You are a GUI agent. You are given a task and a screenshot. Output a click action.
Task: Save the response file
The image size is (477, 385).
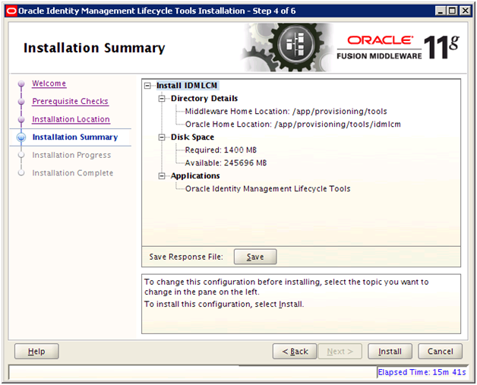(255, 257)
